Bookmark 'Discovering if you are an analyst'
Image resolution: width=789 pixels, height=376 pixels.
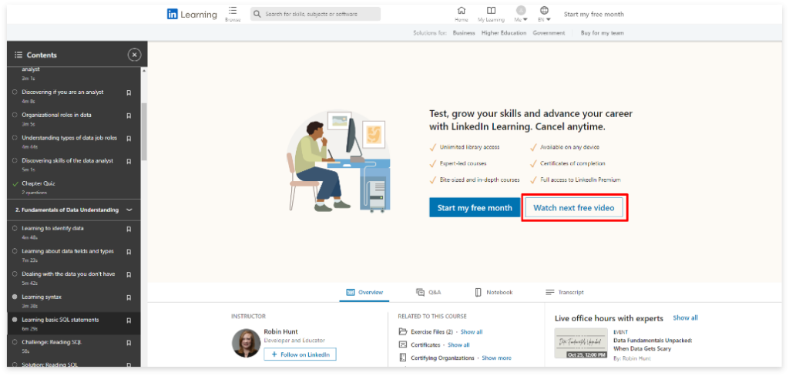click(x=129, y=92)
